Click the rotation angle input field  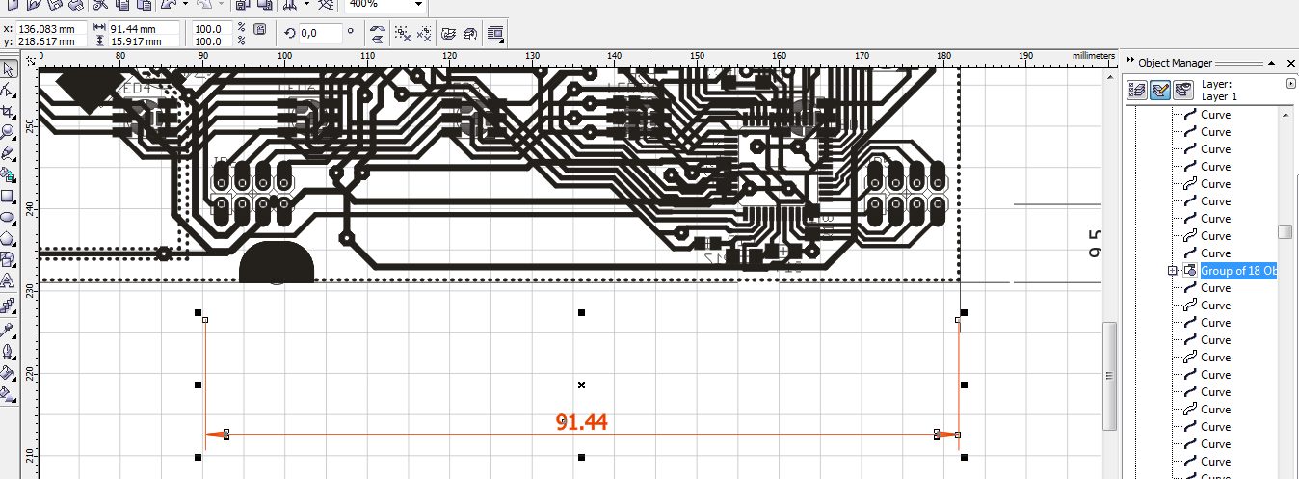point(319,34)
